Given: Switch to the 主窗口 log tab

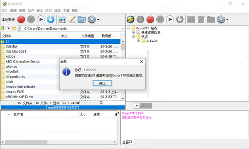Looking at the screenshot, I should [x=127, y=142].
